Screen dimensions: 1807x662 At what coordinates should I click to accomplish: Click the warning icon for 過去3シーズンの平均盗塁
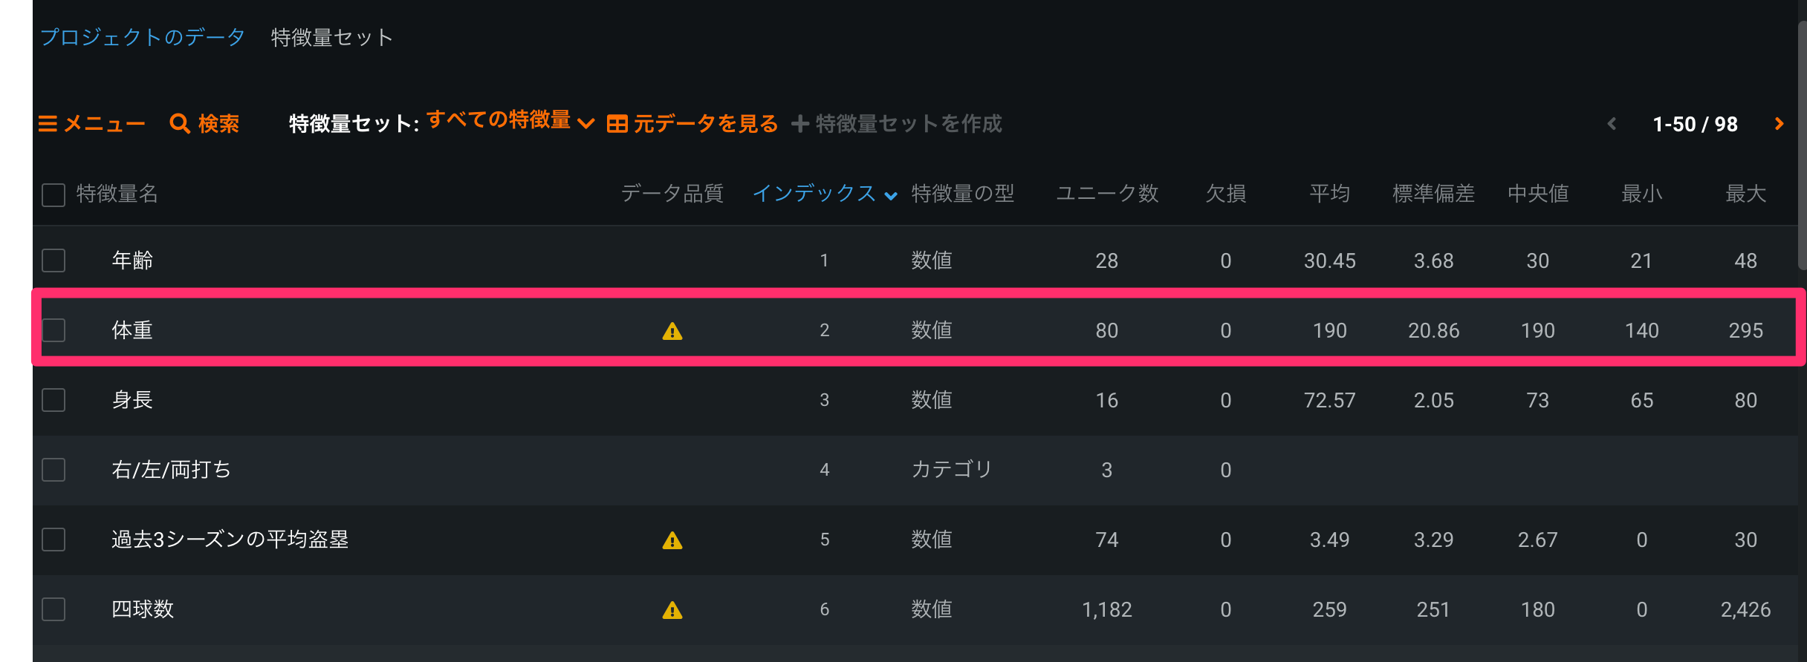coord(672,540)
